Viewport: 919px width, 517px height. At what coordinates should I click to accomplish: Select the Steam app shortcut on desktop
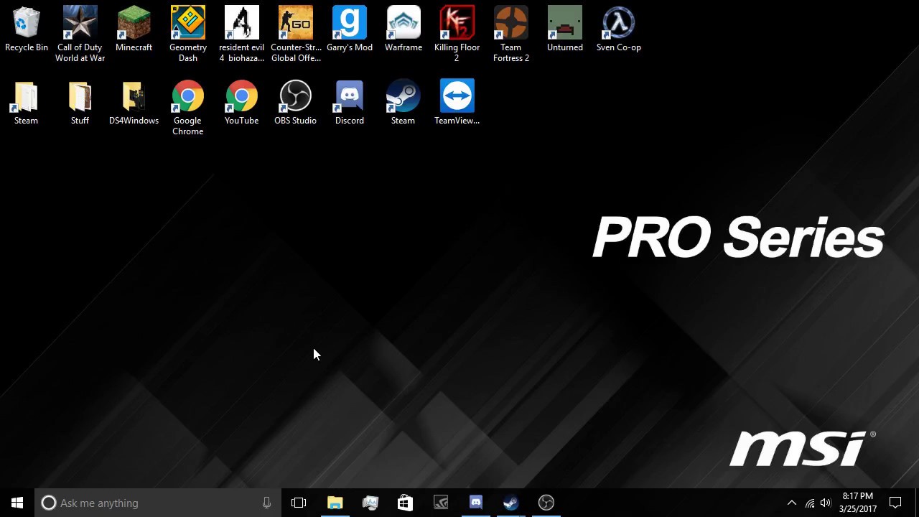pos(403,103)
